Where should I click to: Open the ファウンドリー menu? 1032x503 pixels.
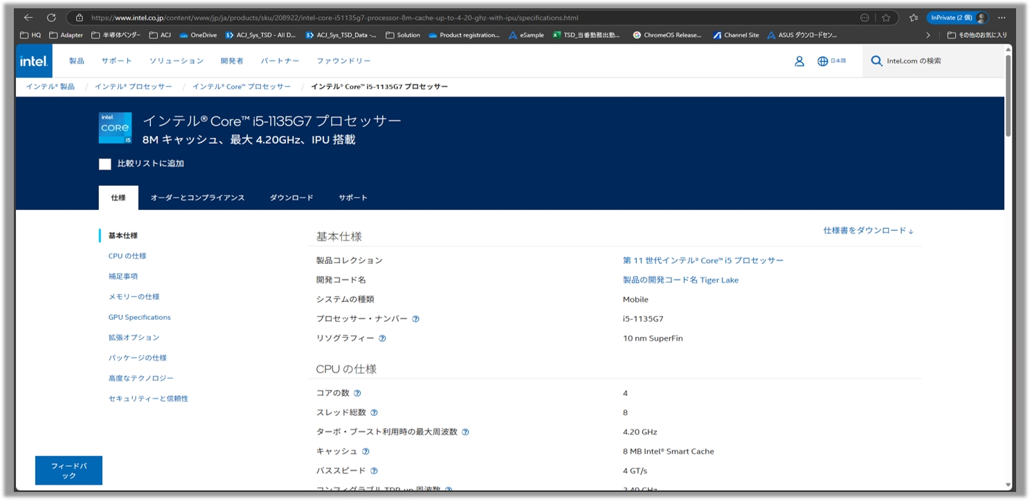[x=344, y=61]
